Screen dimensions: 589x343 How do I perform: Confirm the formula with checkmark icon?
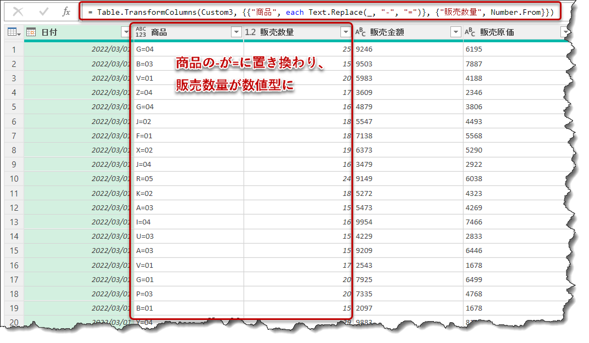43,12
